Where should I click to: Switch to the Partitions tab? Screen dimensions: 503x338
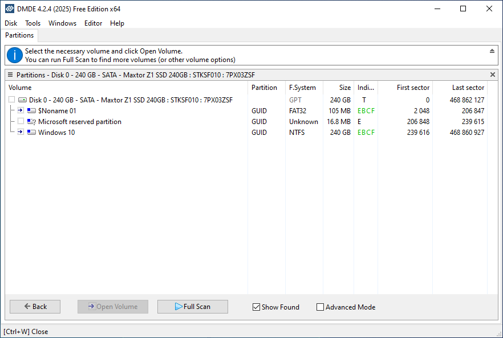20,35
